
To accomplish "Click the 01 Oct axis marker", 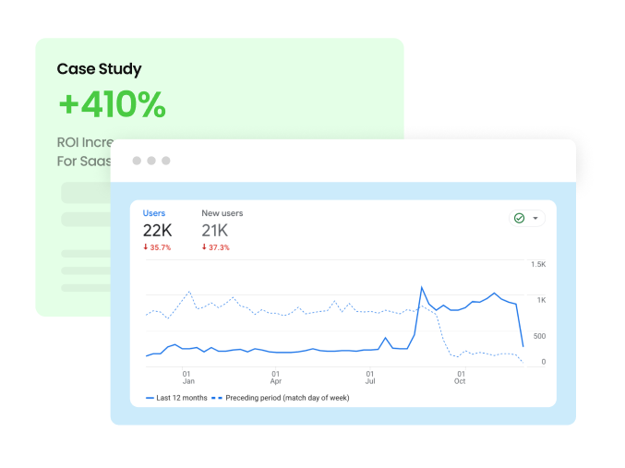I will point(460,377).
